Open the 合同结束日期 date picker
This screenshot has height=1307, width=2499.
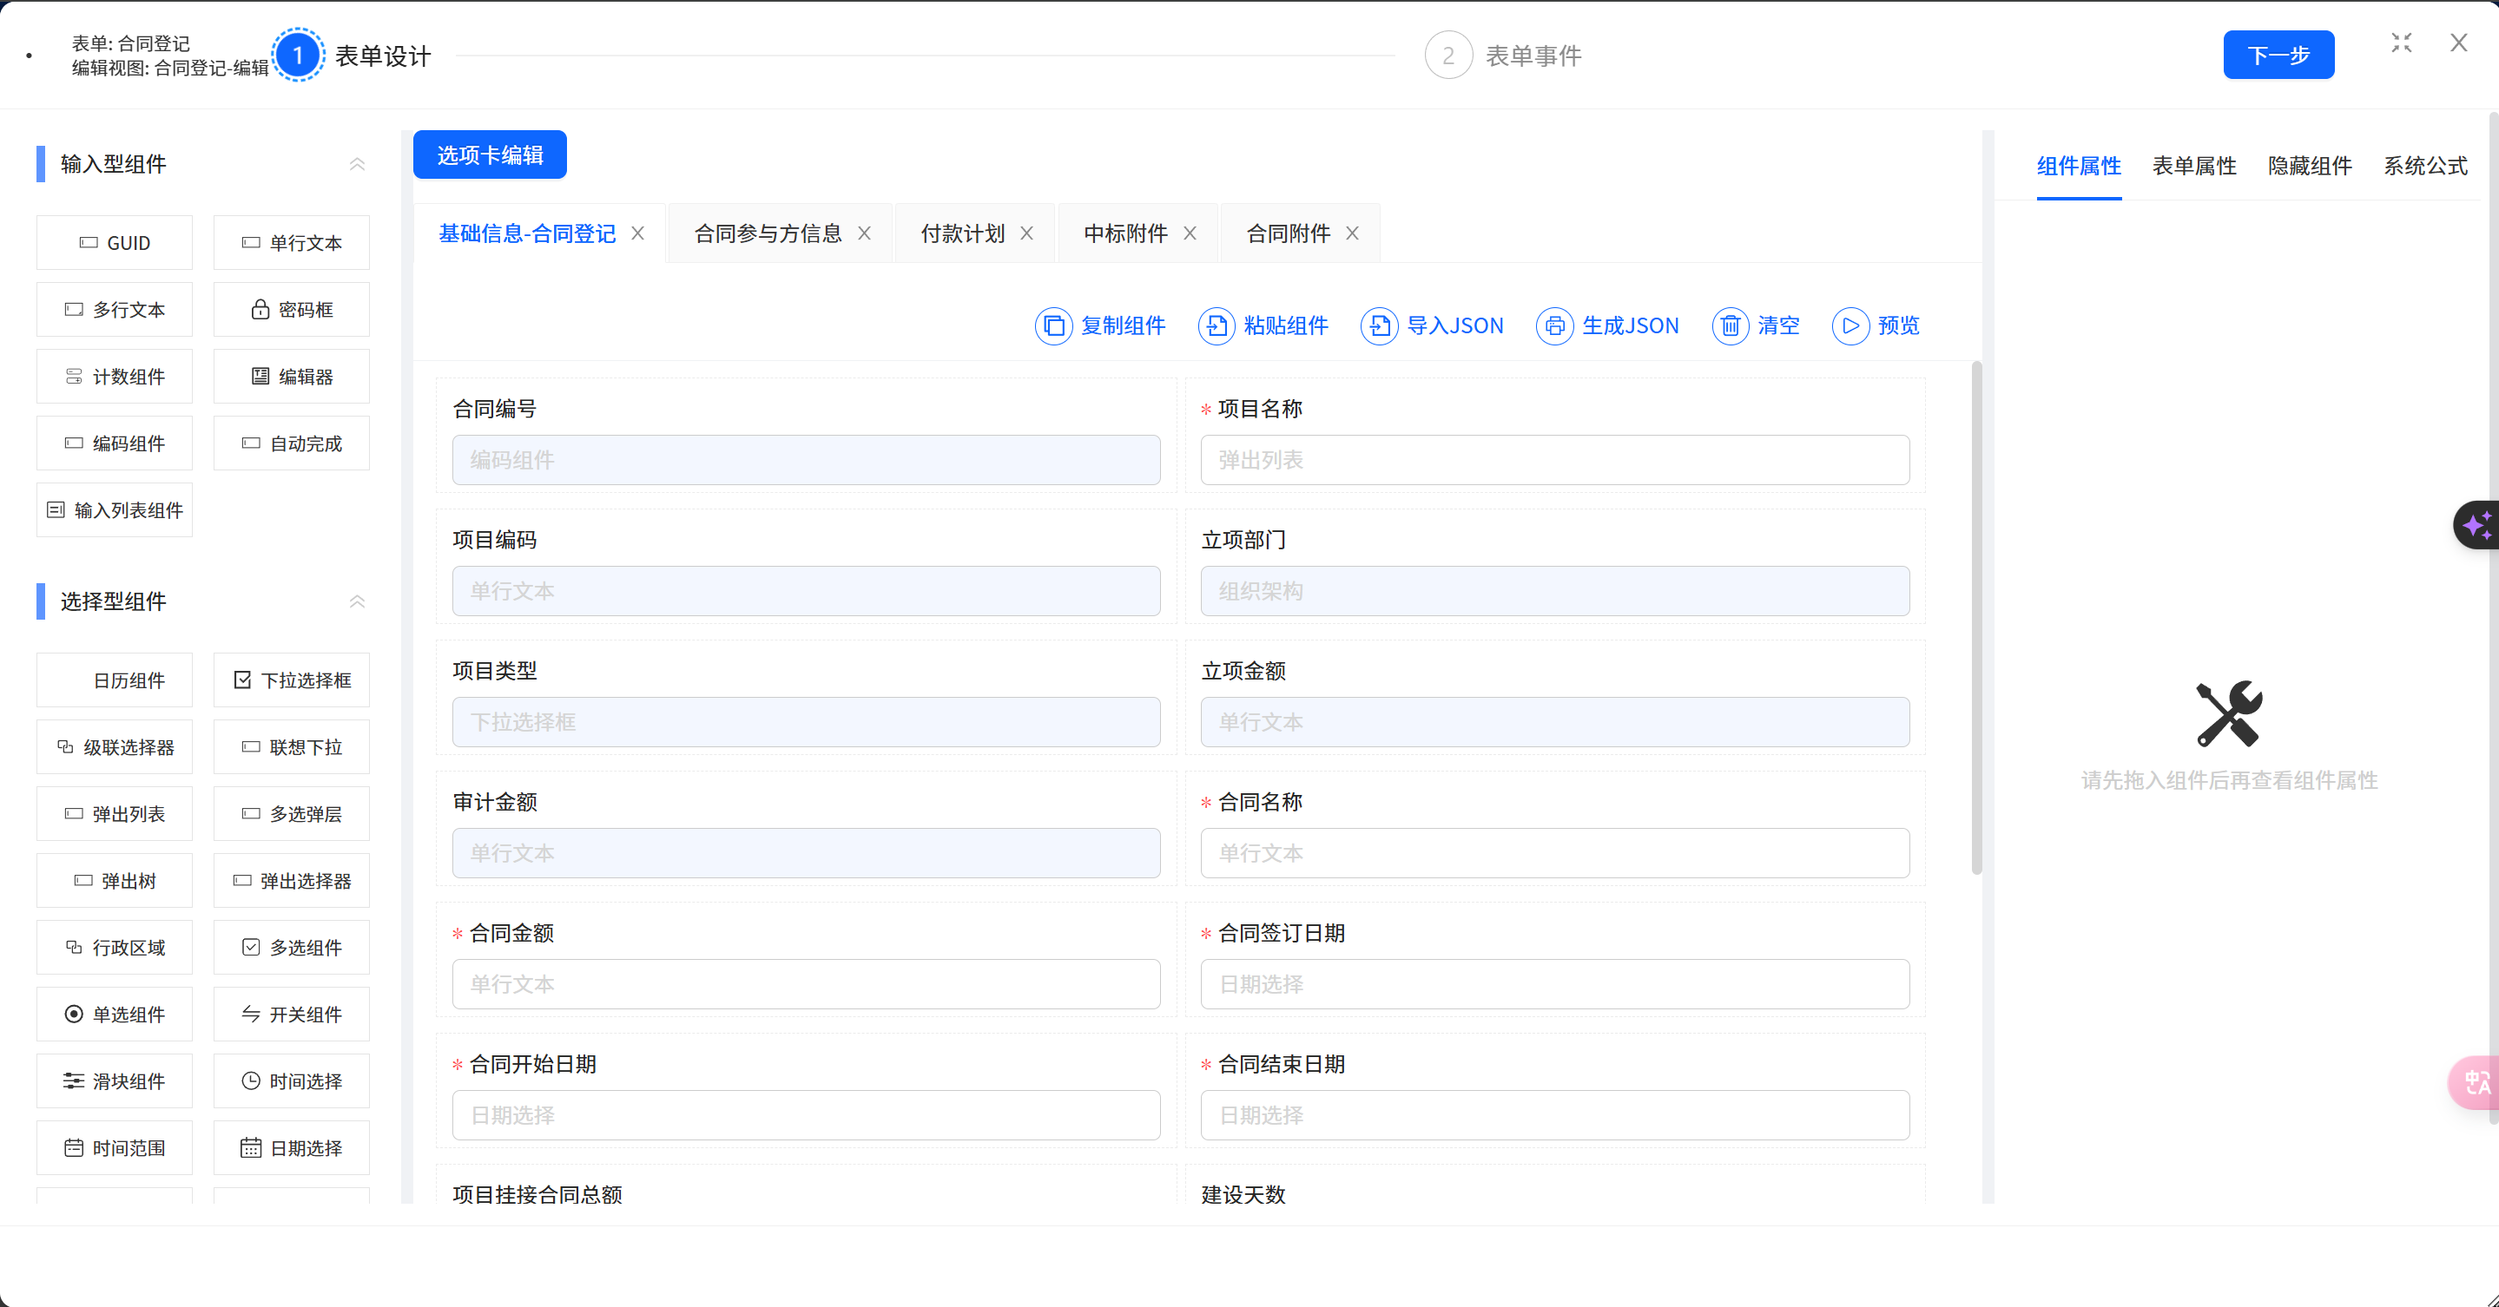click(1555, 1115)
